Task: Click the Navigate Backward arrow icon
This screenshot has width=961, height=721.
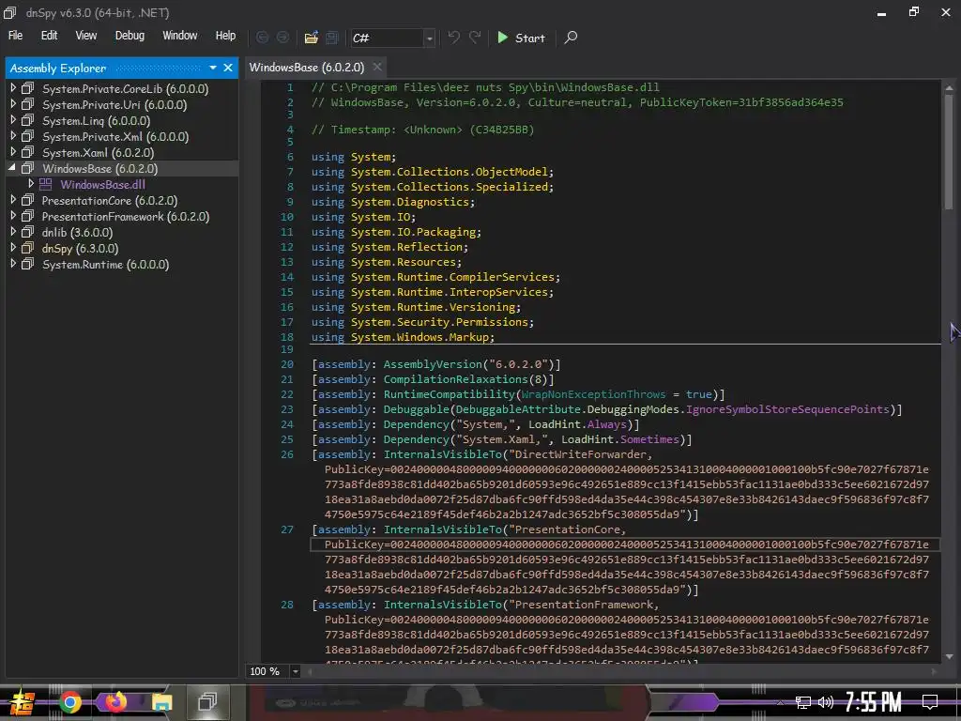Action: click(x=263, y=38)
